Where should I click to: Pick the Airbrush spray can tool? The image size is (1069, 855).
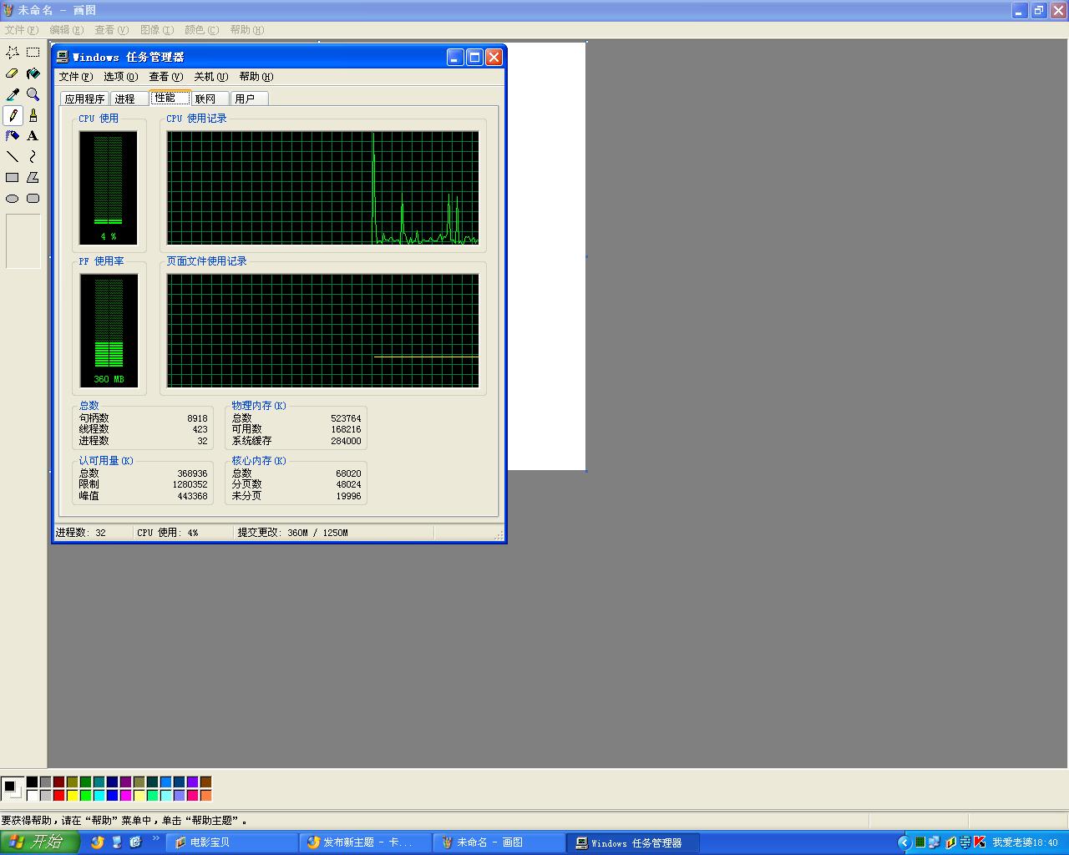tap(13, 136)
